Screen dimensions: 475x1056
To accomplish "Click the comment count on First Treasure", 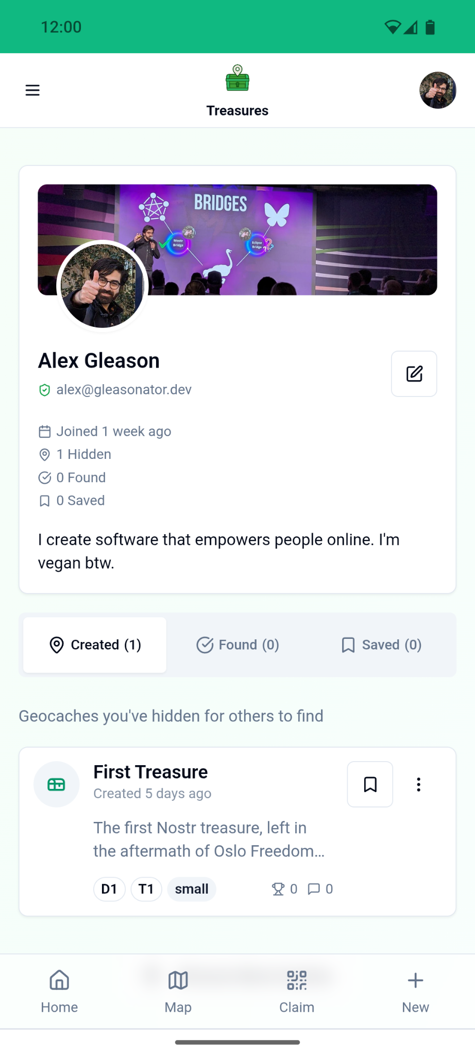I will (x=320, y=889).
